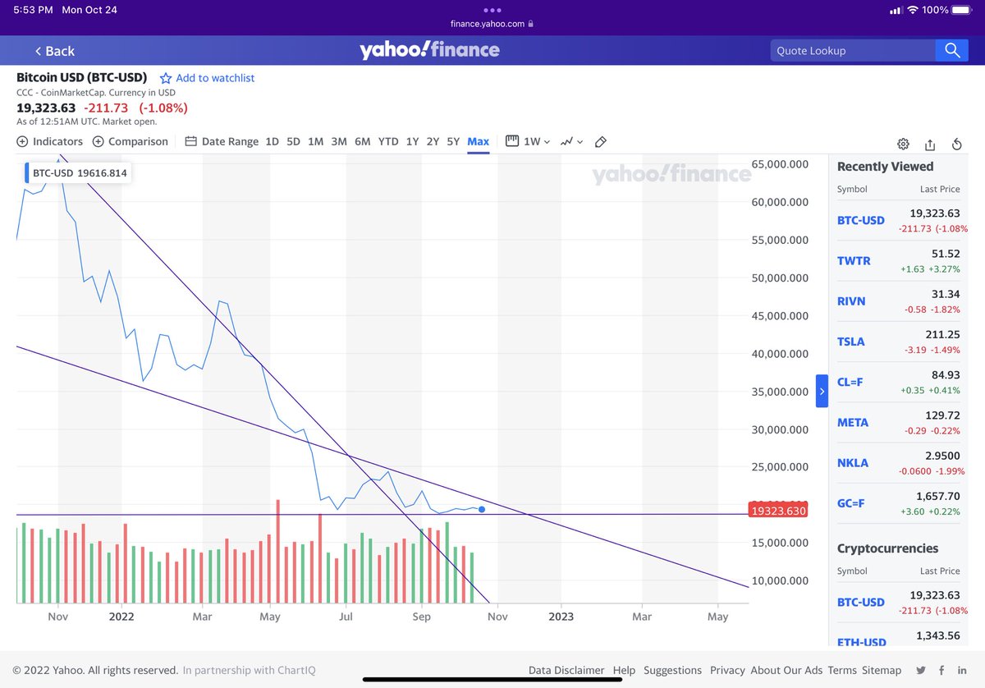Click the BTC-USD chart legend label

tap(53, 173)
